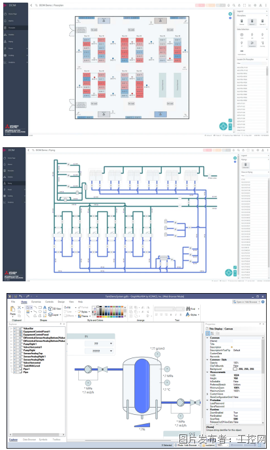Click green round button atop Floorplan canvas

click(x=230, y=14)
